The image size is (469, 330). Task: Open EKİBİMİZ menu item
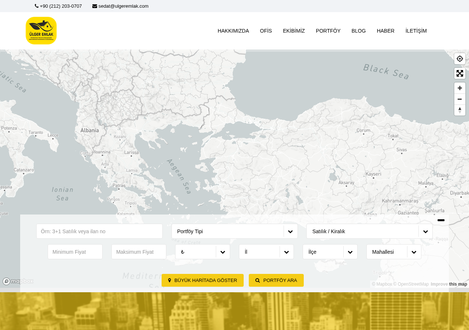coord(294,31)
